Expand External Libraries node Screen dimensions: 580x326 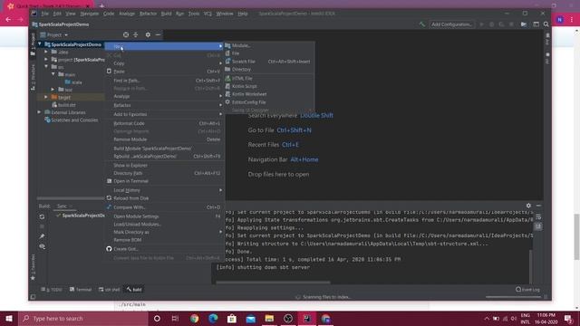point(40,112)
